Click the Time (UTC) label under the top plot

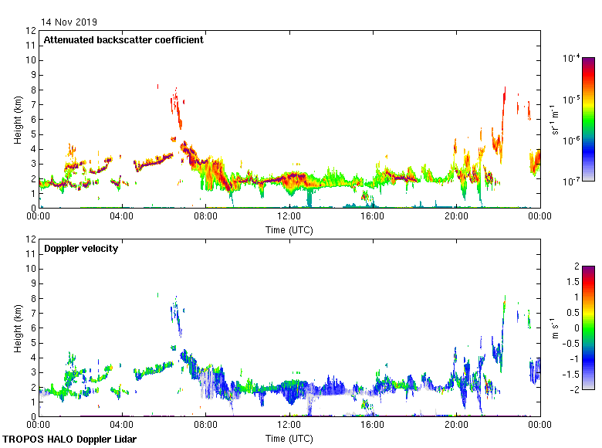[289, 229]
